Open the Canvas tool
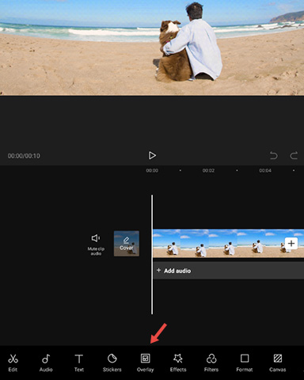Viewport: 304px width, 380px height. (x=278, y=363)
